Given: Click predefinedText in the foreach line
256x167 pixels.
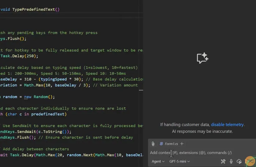Looking at the screenshot, I should pyautogui.click(x=48, y=114).
